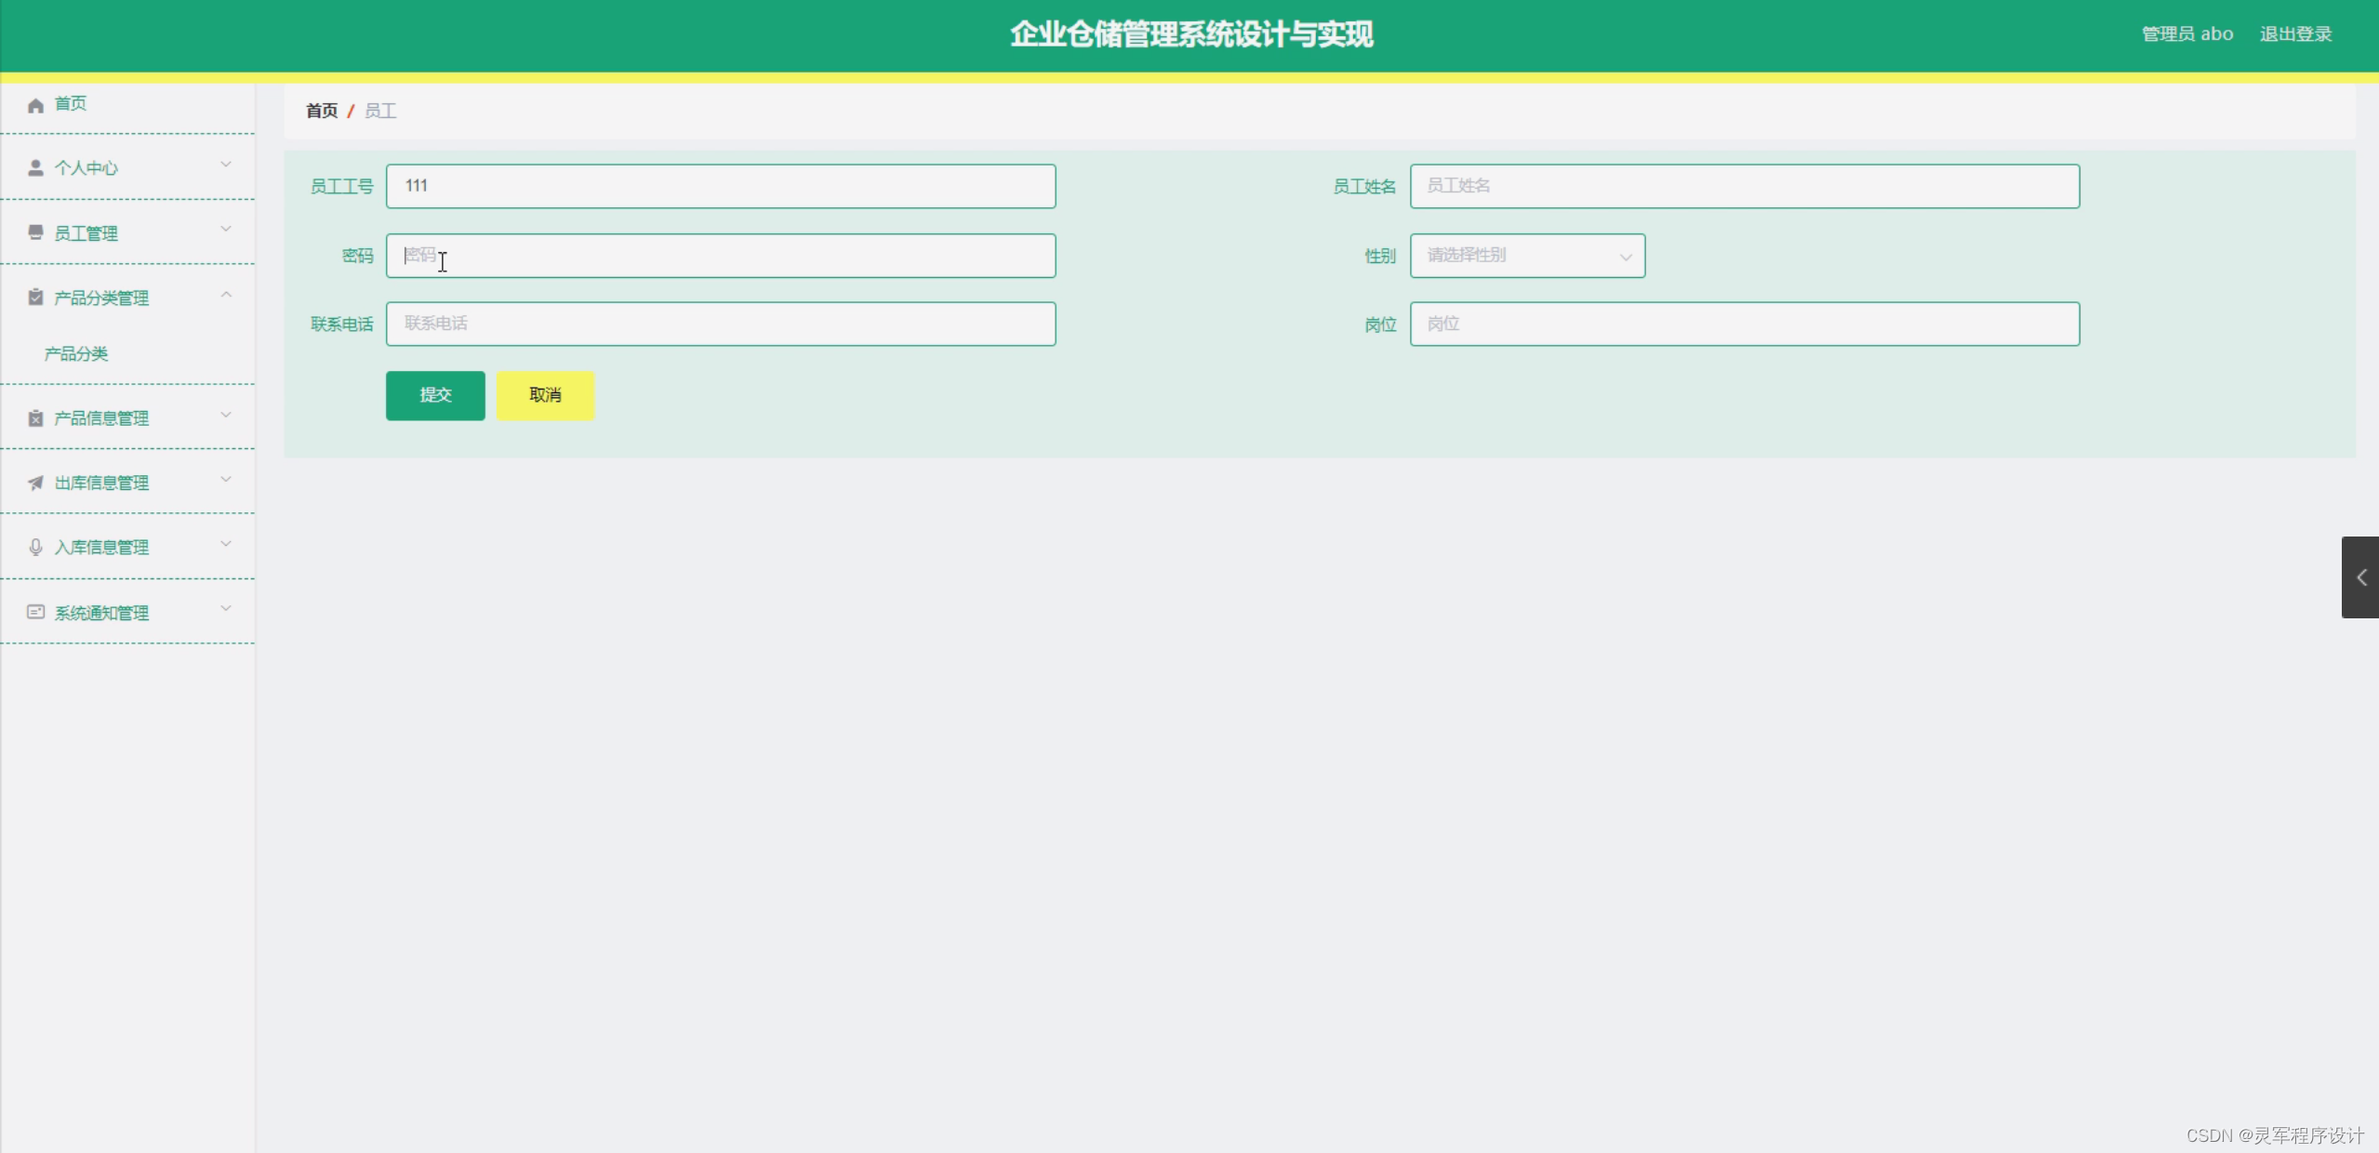Click the 员工管理 sidebar icon
Viewport: 2379px width, 1153px height.
(x=35, y=232)
